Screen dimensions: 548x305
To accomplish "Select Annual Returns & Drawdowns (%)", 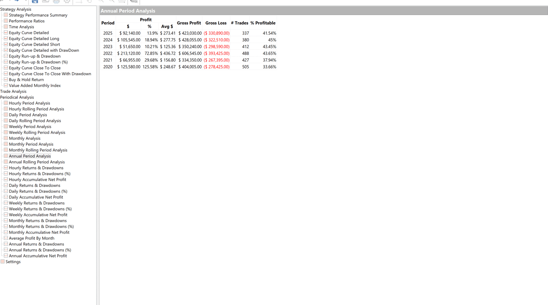I will (40, 250).
